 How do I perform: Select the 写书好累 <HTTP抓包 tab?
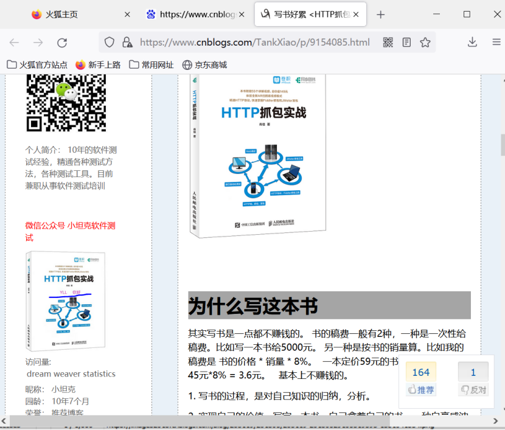point(310,15)
